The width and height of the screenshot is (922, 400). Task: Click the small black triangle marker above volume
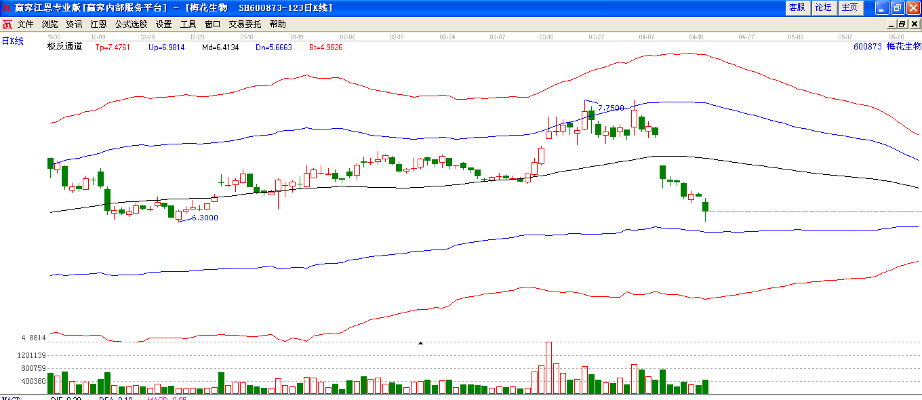[x=420, y=344]
